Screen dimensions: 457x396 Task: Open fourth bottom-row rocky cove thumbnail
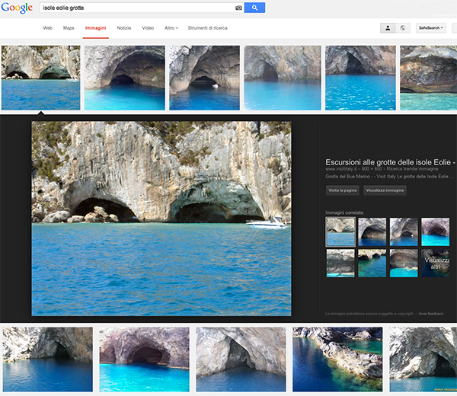337,359
